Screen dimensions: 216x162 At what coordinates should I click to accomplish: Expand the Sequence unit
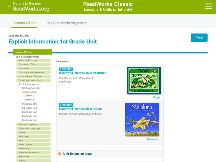click(x=33, y=157)
